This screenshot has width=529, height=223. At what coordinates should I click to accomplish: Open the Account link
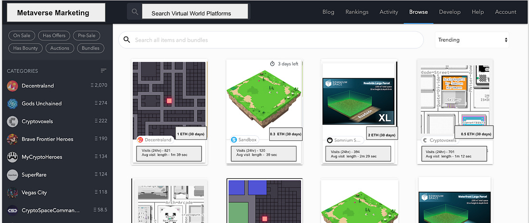(505, 12)
